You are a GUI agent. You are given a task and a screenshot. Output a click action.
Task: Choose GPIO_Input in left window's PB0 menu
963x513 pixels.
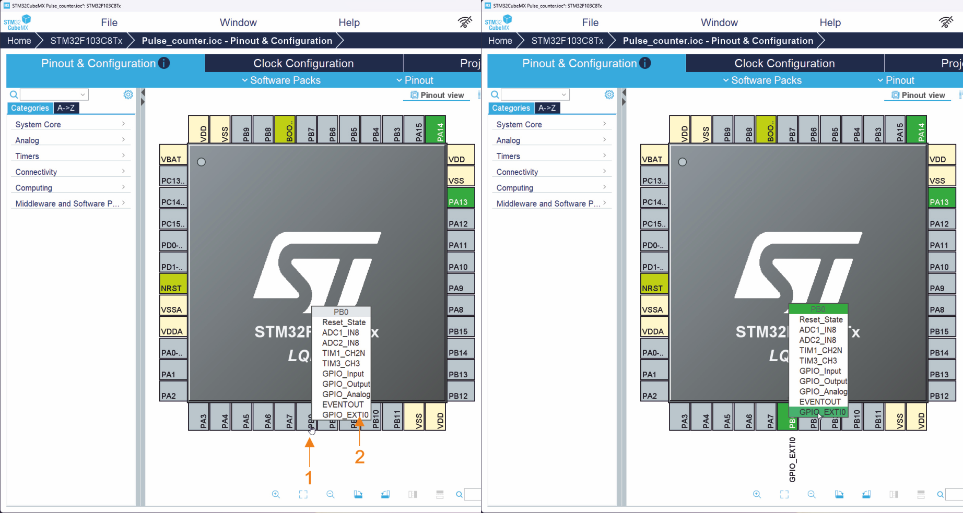343,374
